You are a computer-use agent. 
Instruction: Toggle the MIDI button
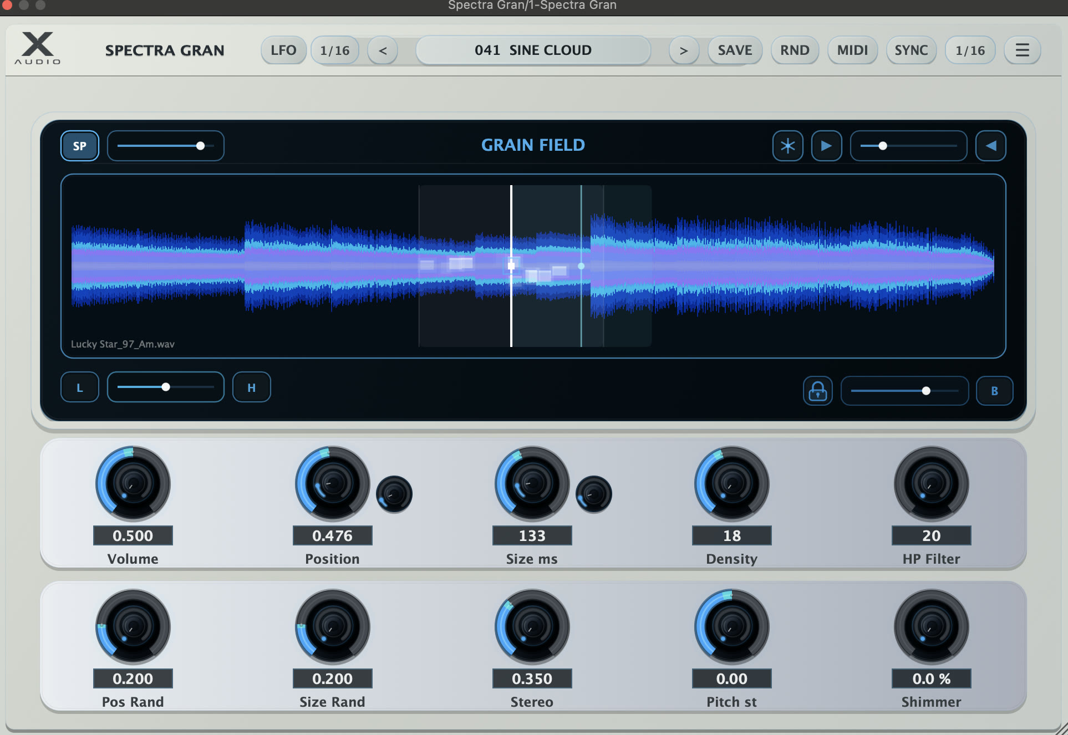tap(852, 50)
